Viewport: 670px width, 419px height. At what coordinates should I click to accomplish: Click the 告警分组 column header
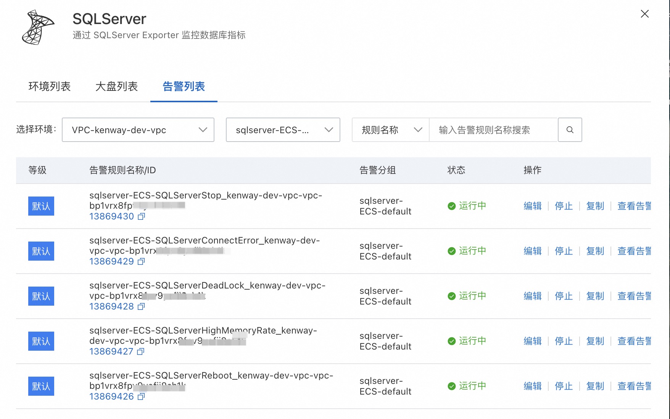pos(378,170)
